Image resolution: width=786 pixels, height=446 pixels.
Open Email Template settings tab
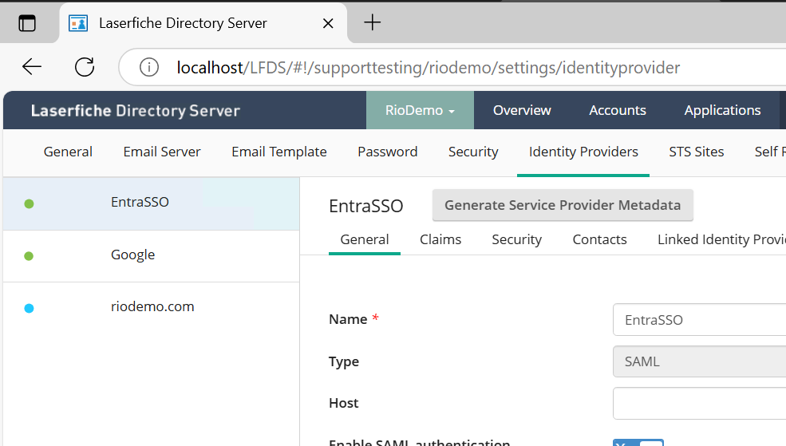[x=279, y=152]
